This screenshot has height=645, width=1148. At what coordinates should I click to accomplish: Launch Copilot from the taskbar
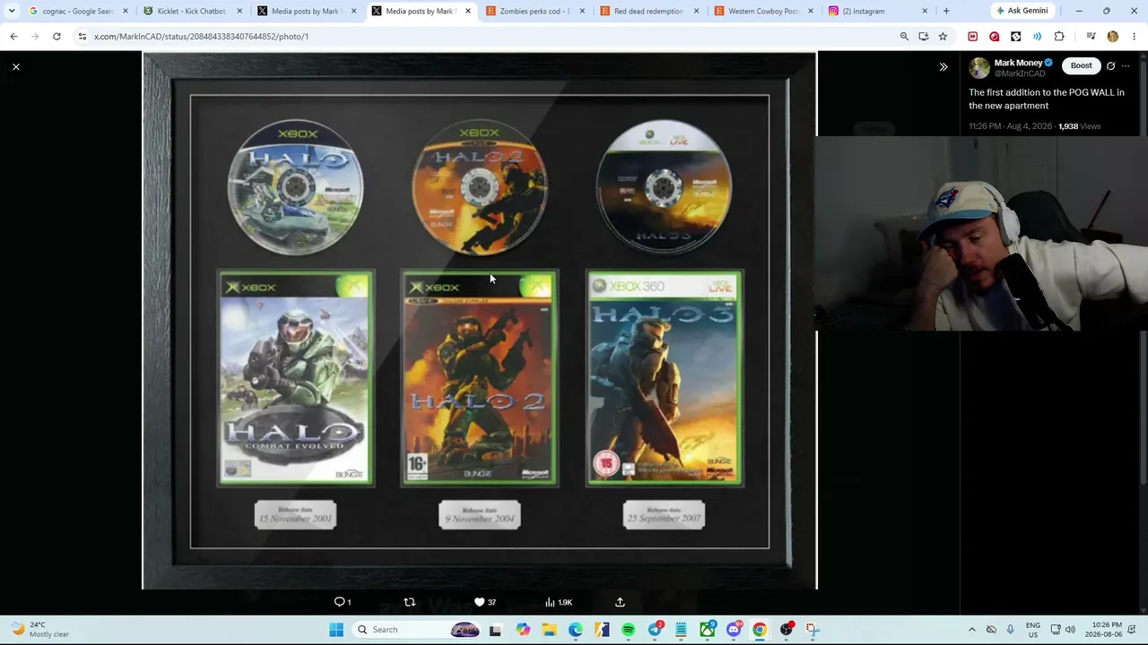pyautogui.click(x=523, y=630)
